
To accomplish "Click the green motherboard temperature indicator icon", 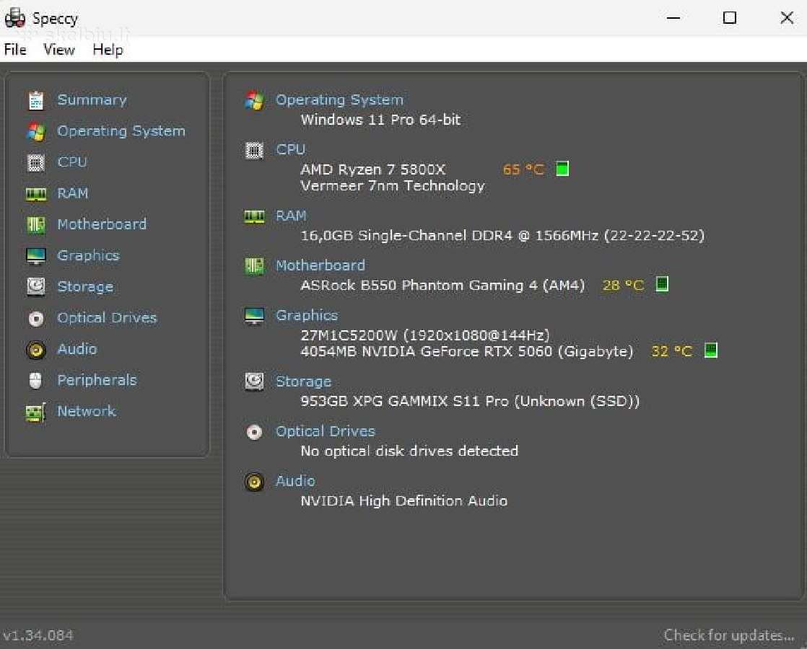I will [662, 284].
